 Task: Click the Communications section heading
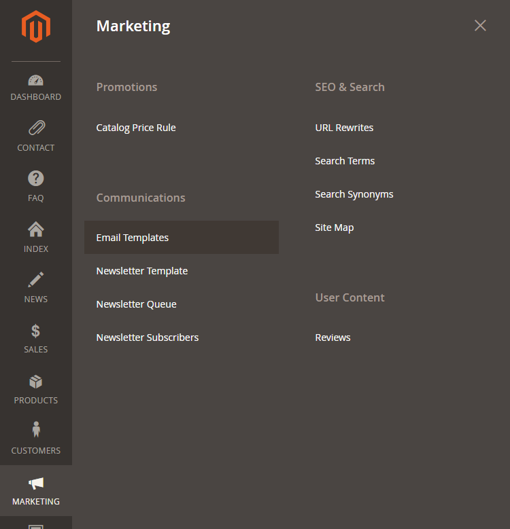pos(141,198)
